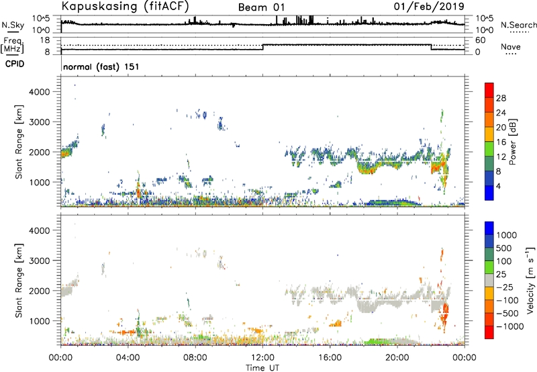Click the 24 value on Power color bar

pyautogui.click(x=501, y=113)
